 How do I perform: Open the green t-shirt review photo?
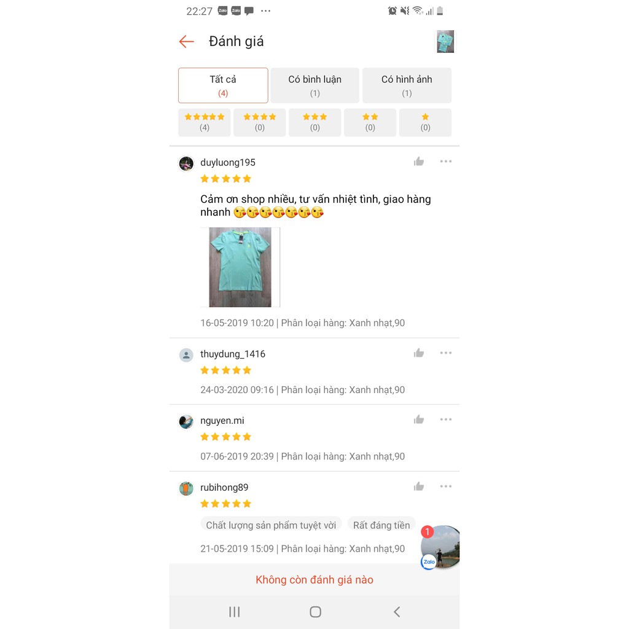[x=240, y=267]
